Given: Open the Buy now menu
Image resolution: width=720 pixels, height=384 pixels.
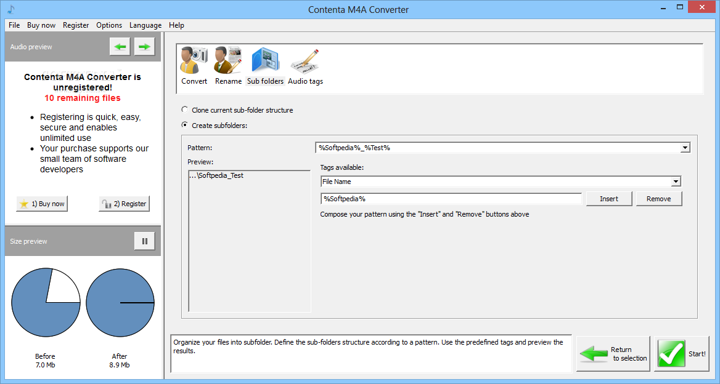Looking at the screenshot, I should click(x=41, y=25).
